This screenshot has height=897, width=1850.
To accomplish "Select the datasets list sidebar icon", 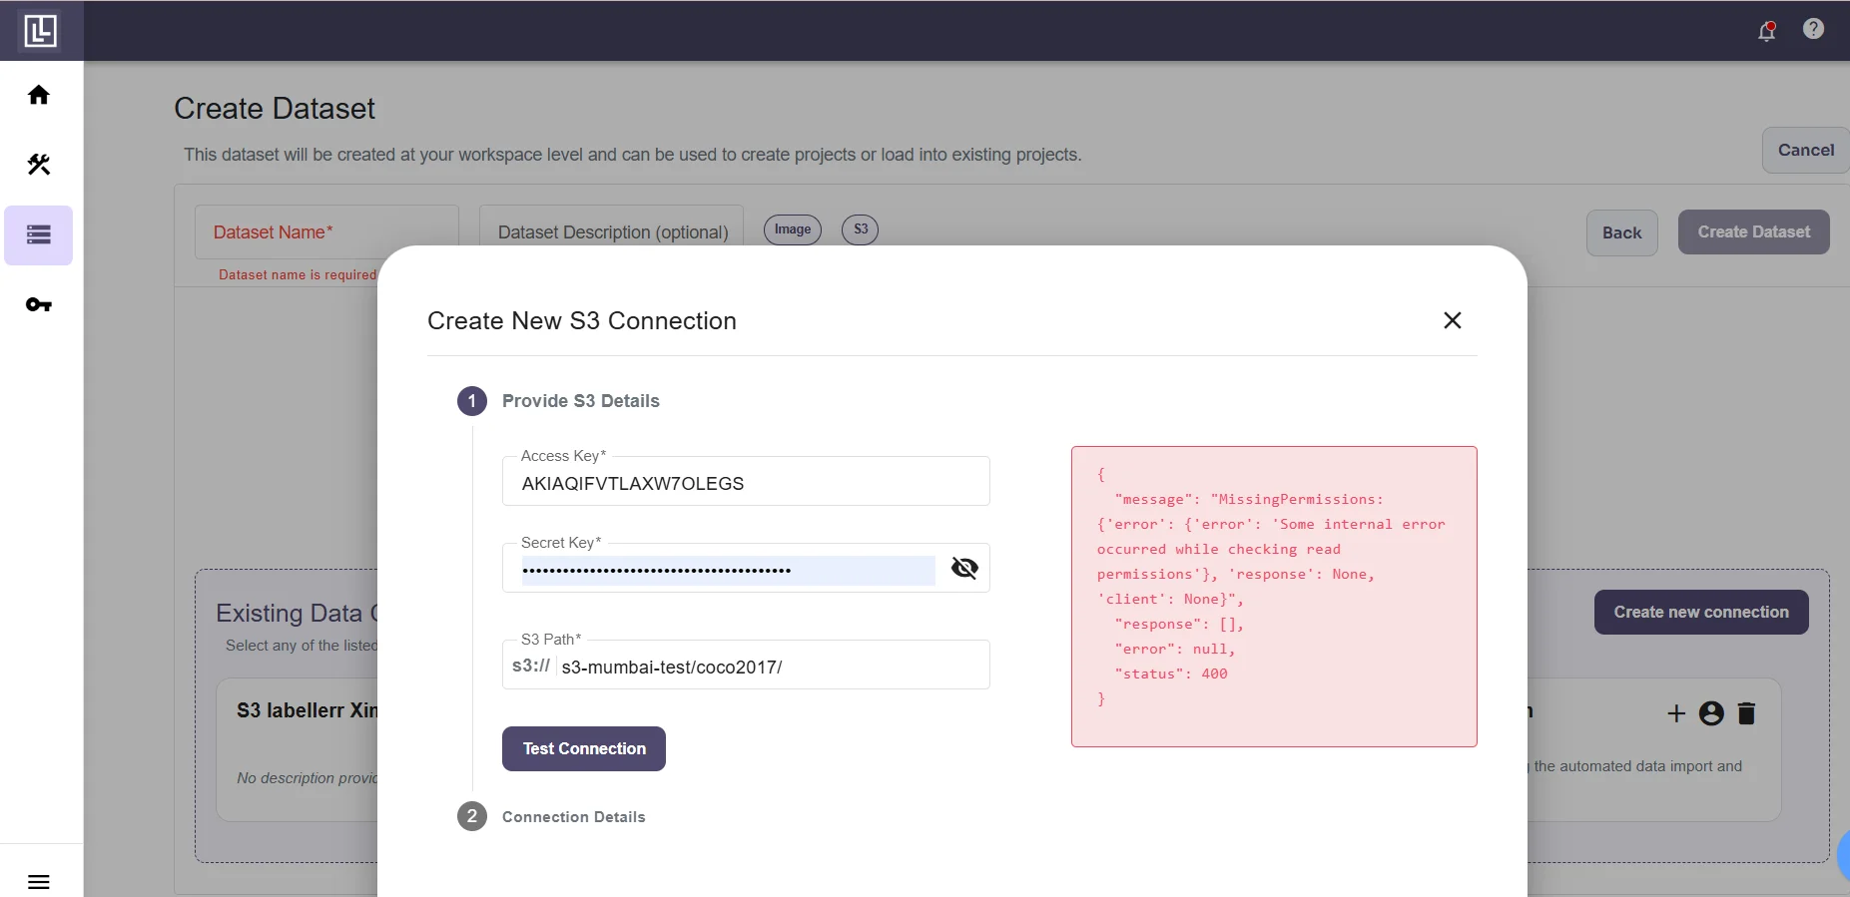I will (x=39, y=235).
